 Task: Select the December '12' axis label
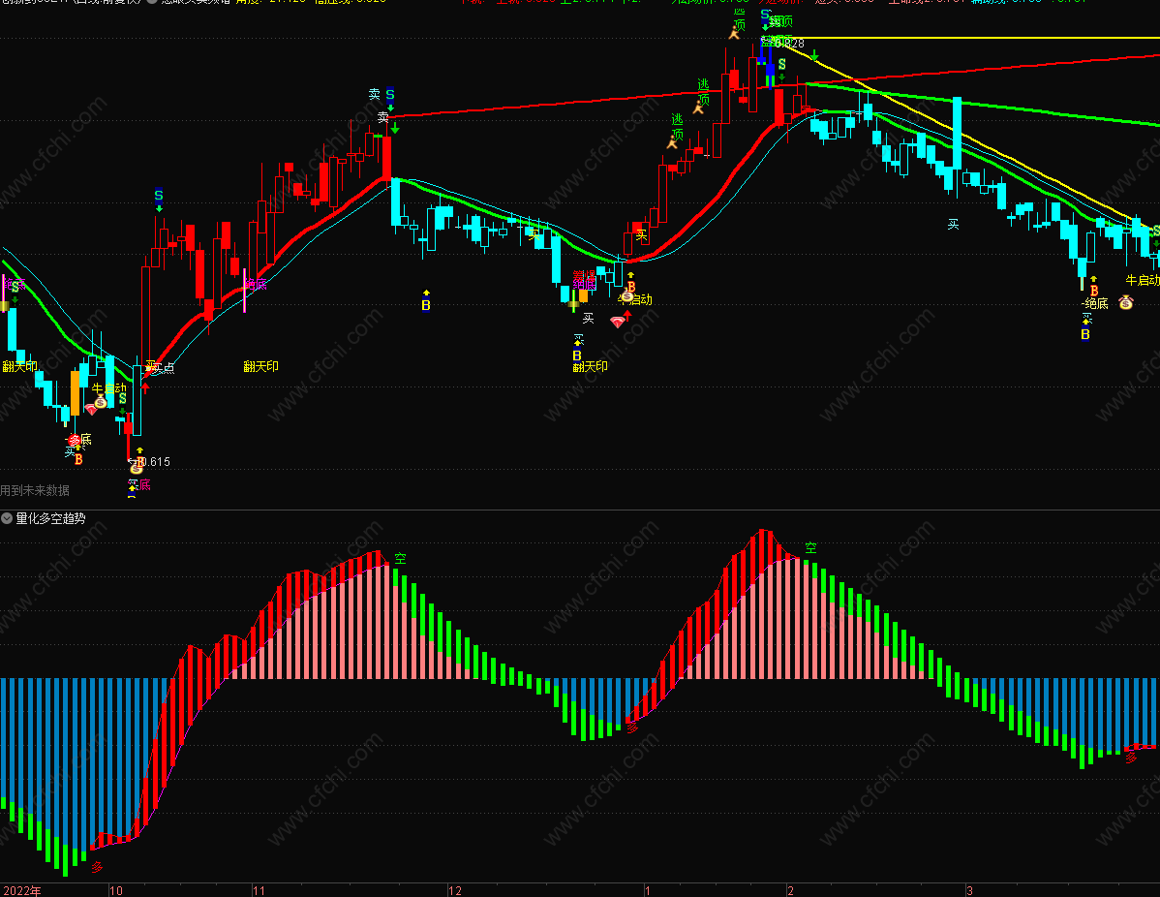[455, 890]
